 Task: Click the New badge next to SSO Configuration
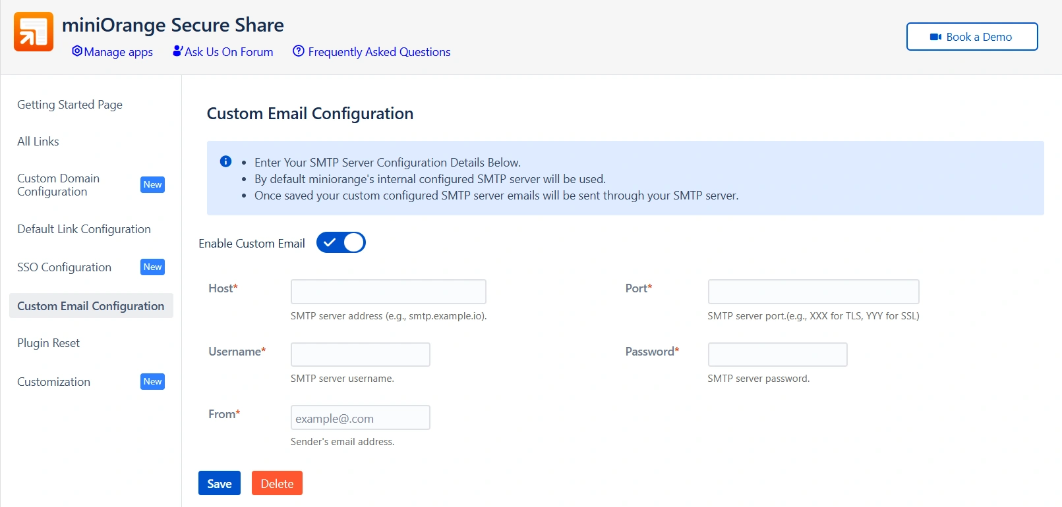(x=152, y=267)
